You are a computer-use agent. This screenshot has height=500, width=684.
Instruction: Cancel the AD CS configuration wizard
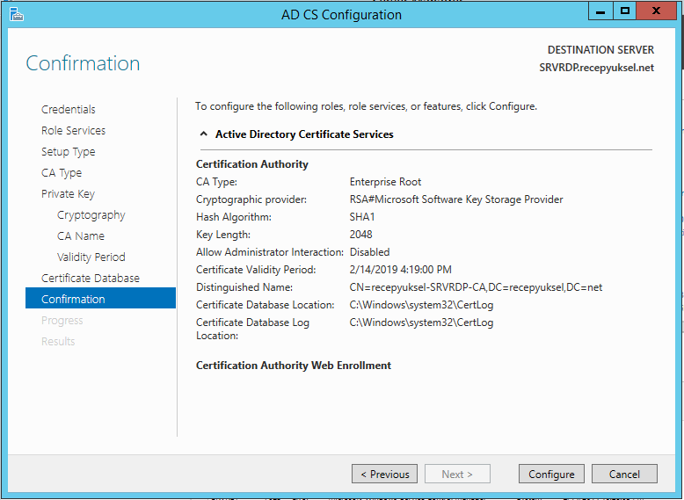[624, 474]
